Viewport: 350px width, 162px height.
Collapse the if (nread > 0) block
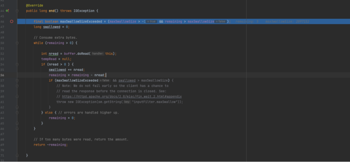(17, 64)
